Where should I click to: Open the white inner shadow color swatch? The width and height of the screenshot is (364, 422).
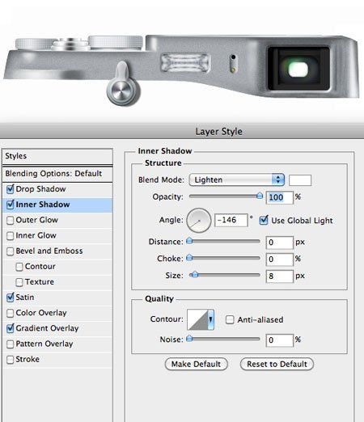[x=300, y=180]
